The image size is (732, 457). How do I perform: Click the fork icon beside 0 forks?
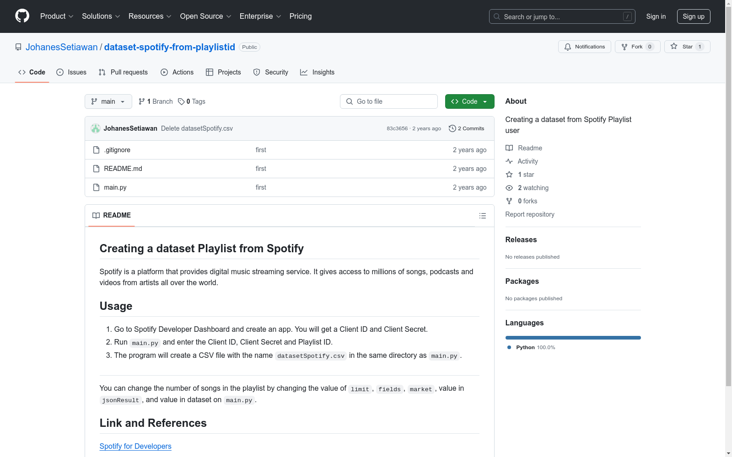pos(509,201)
